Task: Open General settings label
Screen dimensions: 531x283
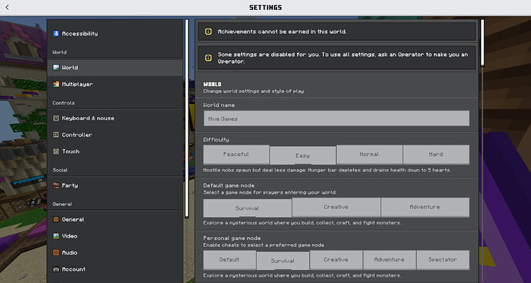Action: 73,219
